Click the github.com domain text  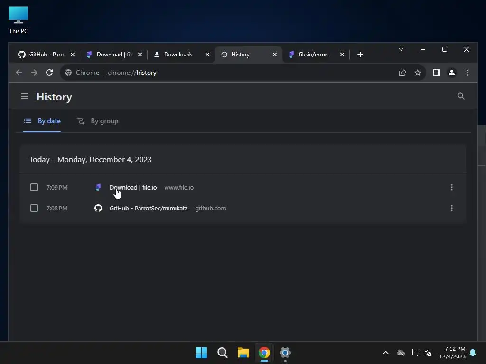click(210, 209)
